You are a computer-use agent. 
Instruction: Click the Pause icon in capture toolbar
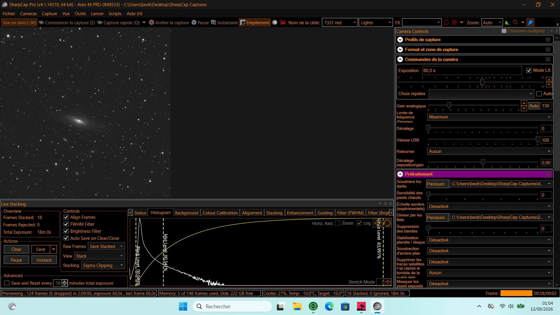194,22
